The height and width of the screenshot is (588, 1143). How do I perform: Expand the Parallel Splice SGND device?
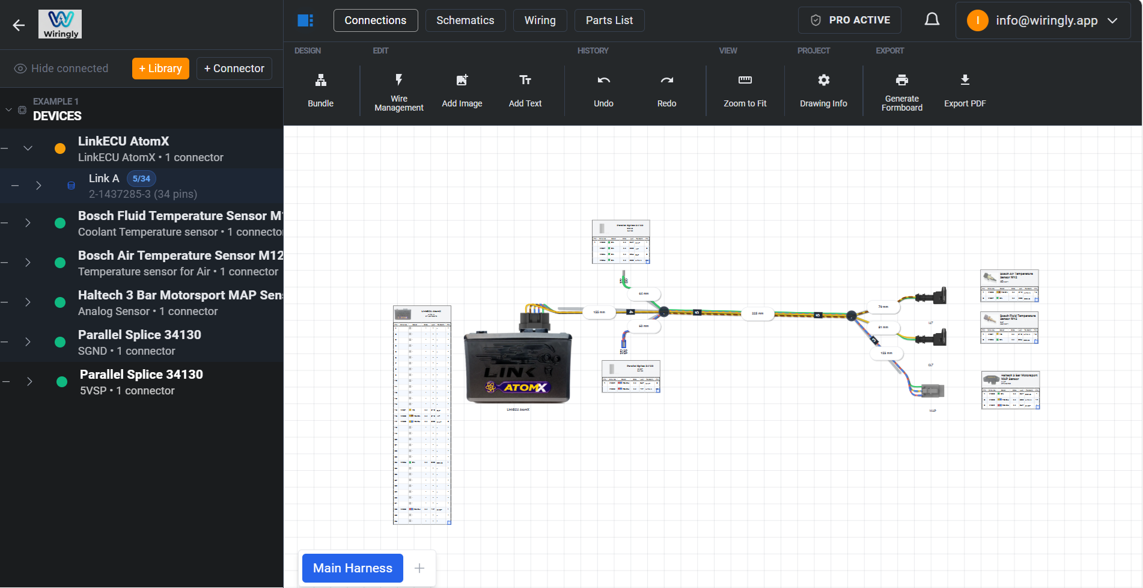pos(28,342)
